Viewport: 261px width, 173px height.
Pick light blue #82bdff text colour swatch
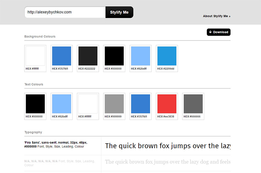(x=62, y=104)
